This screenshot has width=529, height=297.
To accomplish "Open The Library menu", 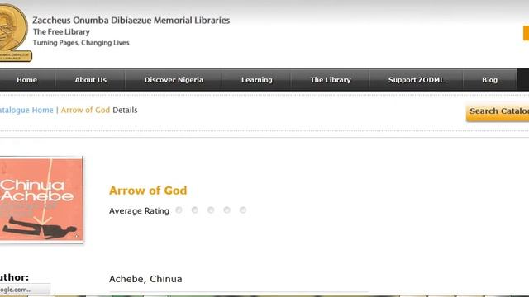I will pyautogui.click(x=331, y=80).
